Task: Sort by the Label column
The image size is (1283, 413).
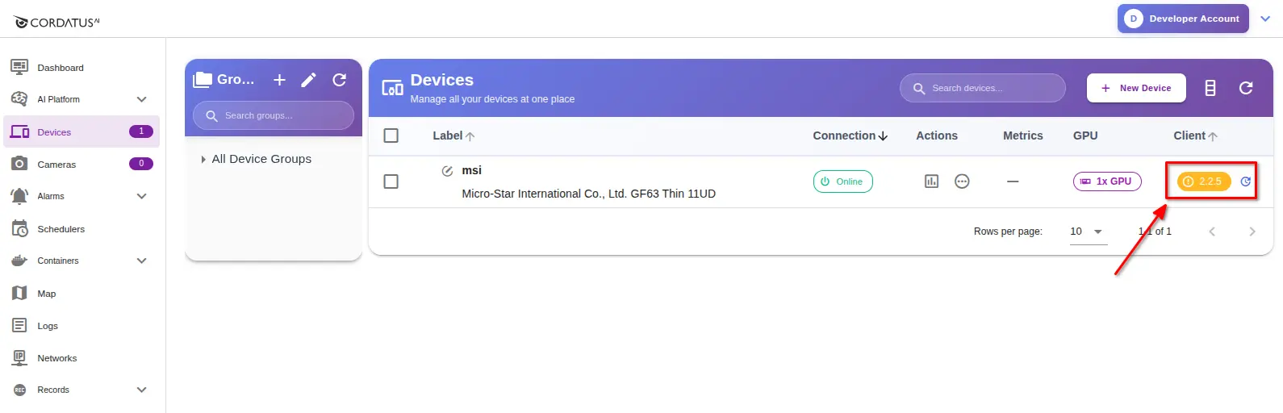Action: pyautogui.click(x=453, y=136)
